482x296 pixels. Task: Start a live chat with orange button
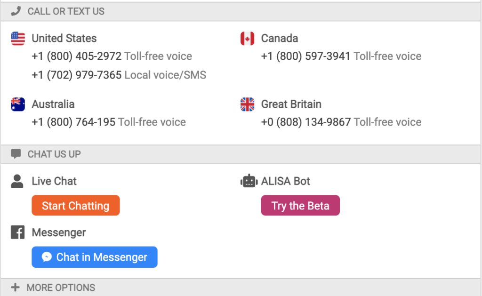(76, 205)
